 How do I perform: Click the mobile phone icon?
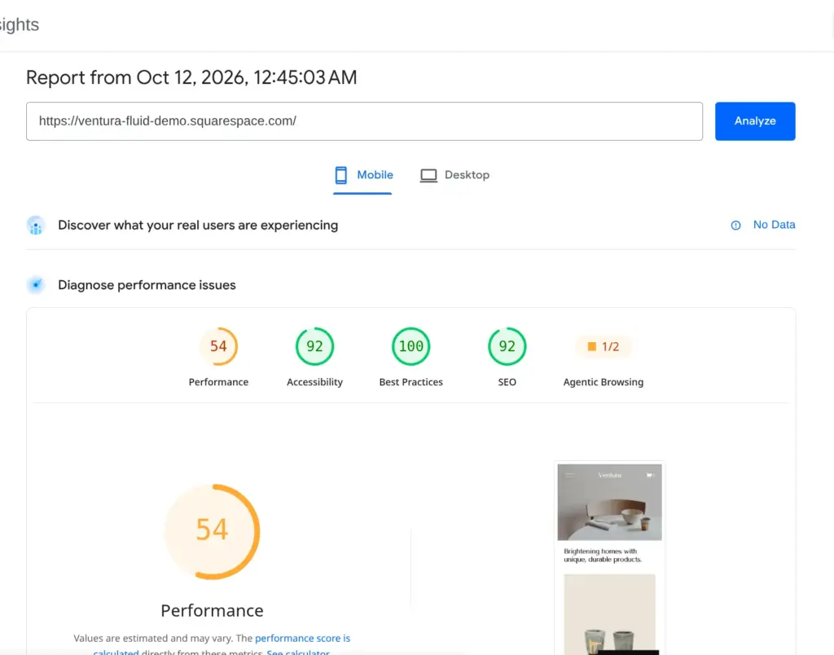[x=341, y=175]
